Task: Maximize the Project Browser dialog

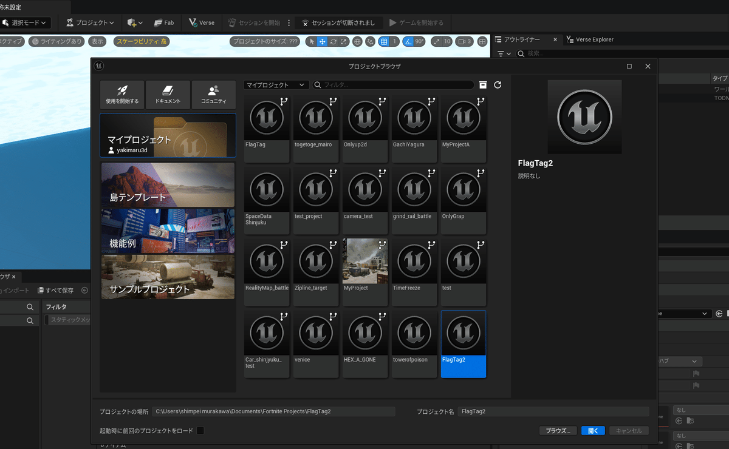Action: coord(629,66)
